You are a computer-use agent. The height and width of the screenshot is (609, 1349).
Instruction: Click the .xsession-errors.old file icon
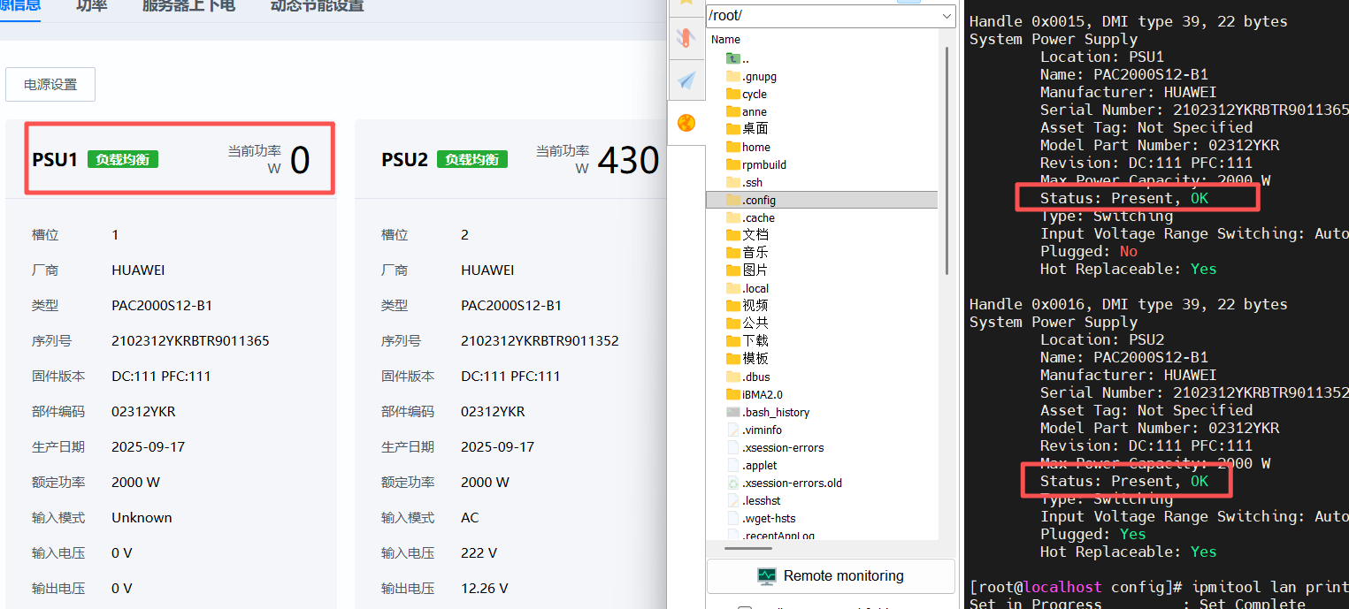[x=732, y=483]
